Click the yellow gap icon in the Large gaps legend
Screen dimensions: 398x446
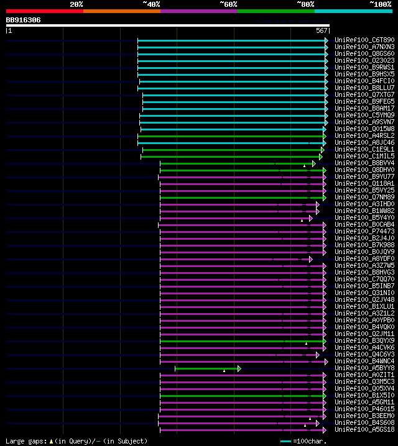[51, 442]
